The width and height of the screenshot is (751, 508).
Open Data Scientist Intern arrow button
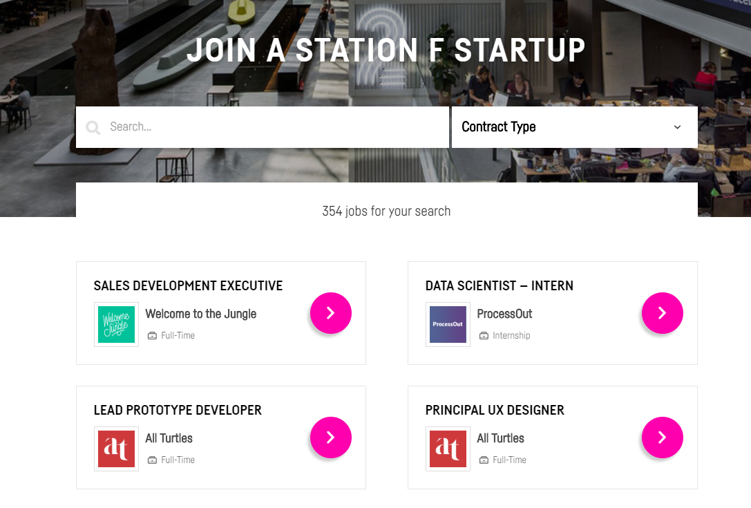[662, 313]
